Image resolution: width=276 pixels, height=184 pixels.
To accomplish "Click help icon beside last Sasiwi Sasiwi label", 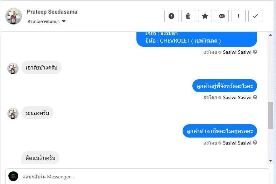I will coord(255,143).
